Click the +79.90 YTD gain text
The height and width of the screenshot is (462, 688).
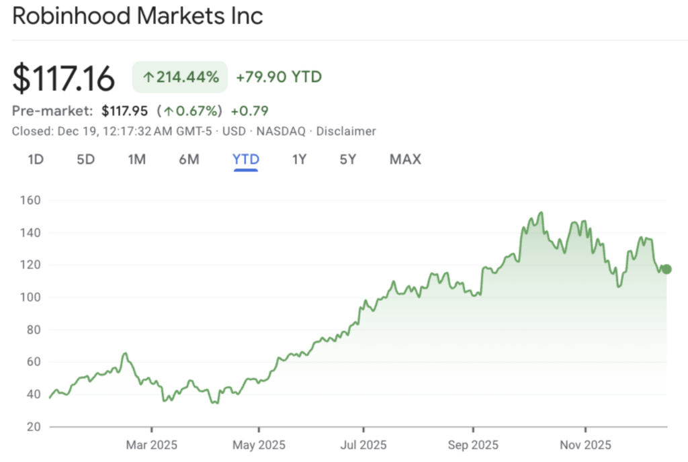tap(279, 77)
